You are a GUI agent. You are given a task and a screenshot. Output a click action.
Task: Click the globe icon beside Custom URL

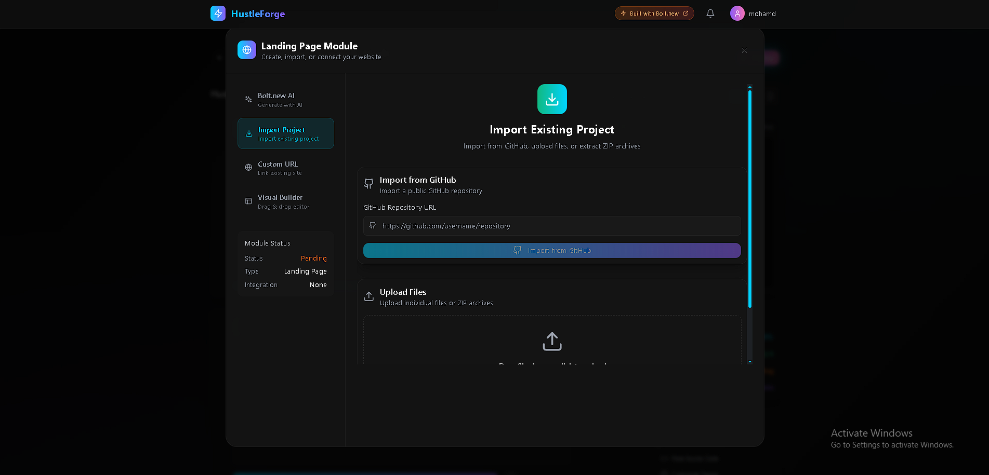point(248,167)
